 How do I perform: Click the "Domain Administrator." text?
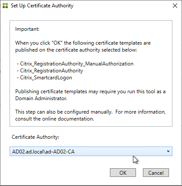click(x=41, y=98)
